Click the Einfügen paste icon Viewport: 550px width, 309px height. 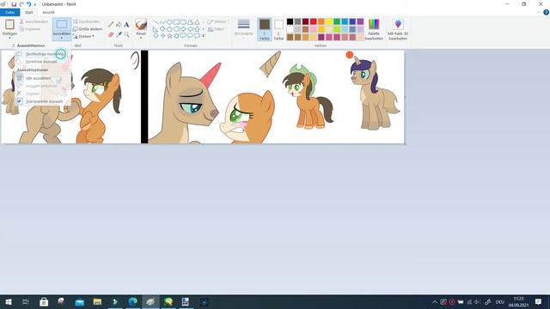(9, 24)
